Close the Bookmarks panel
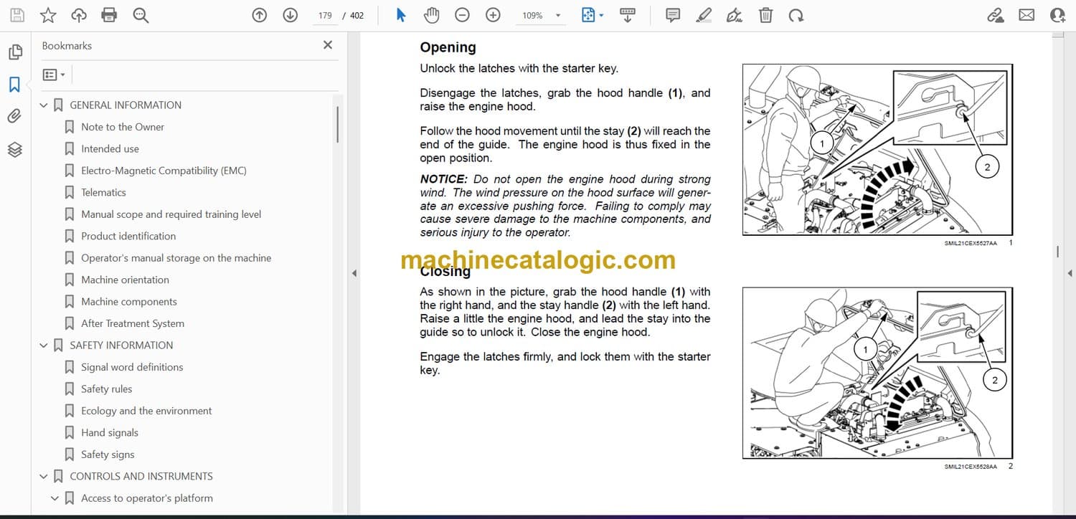1076x519 pixels. point(328,45)
